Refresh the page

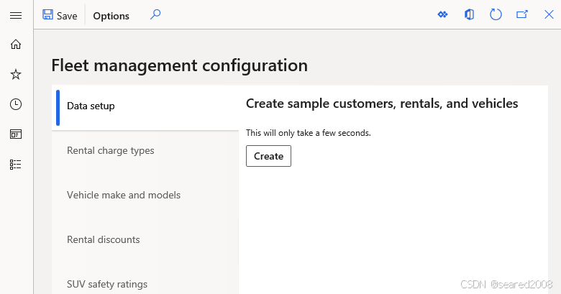(496, 14)
